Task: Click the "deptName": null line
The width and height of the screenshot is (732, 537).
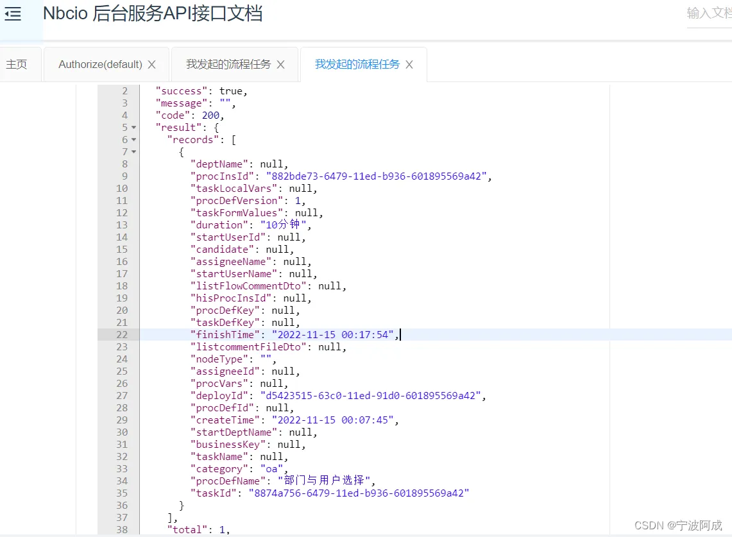Action: click(x=239, y=164)
